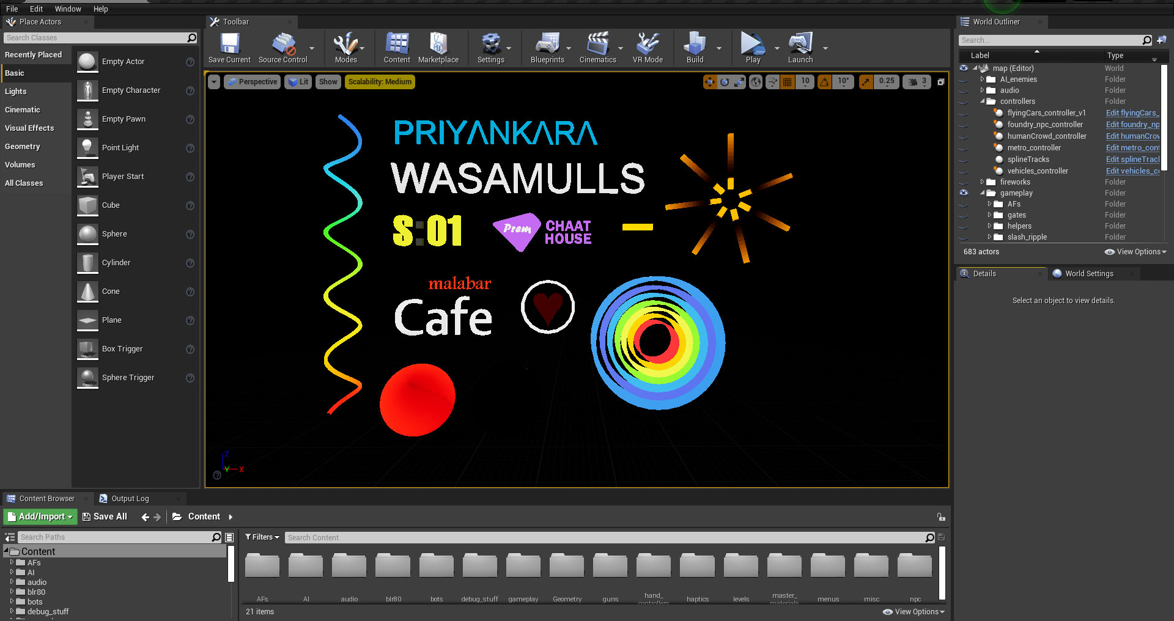Open the Content toolbar icon
The height and width of the screenshot is (621, 1174).
point(397,48)
